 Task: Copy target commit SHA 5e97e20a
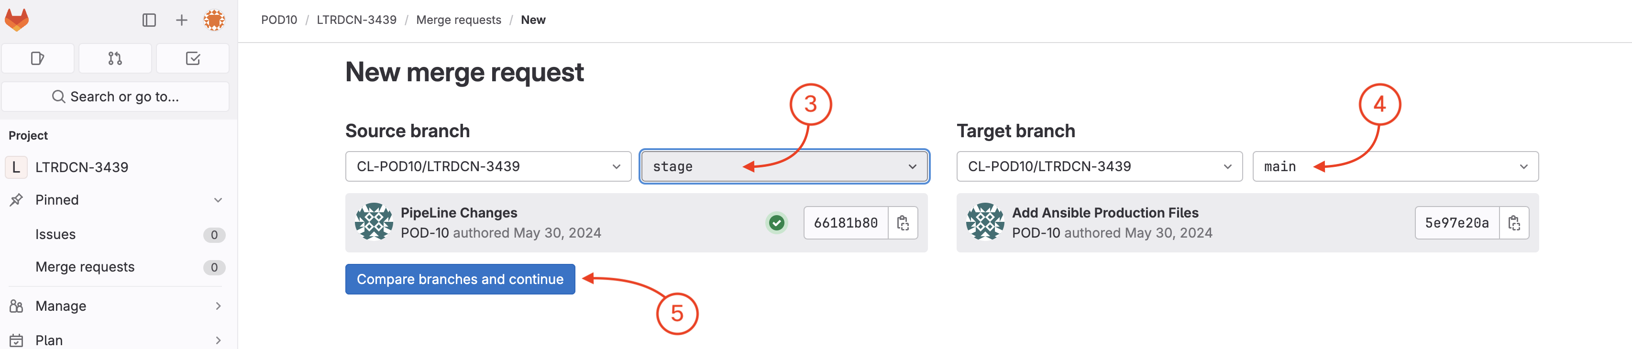point(1514,223)
